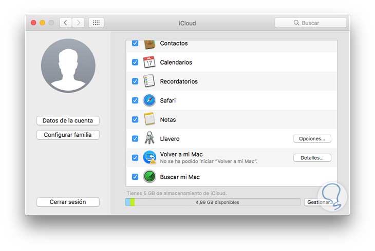The height and width of the screenshot is (251, 375).
Task: Go forward with the right arrow button
Action: point(78,23)
